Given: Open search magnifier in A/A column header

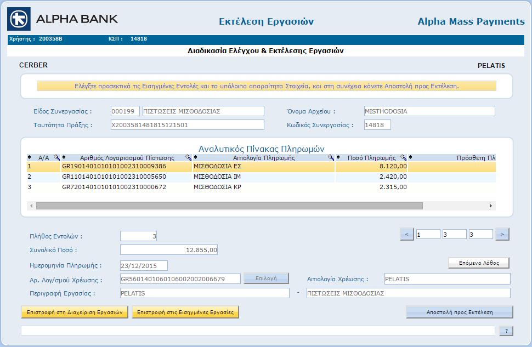Looking at the screenshot, I should pos(56,157).
